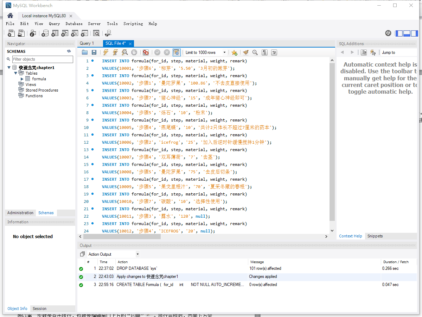Switch to the Administration tab
The height and width of the screenshot is (317, 422).
tap(20, 213)
